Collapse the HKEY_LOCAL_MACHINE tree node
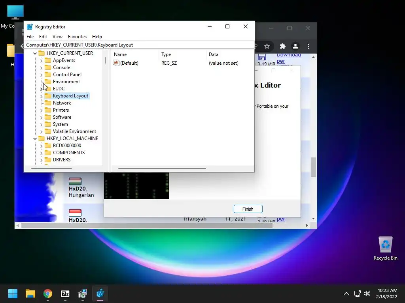Screen dimensions: 405x303 point(35,138)
